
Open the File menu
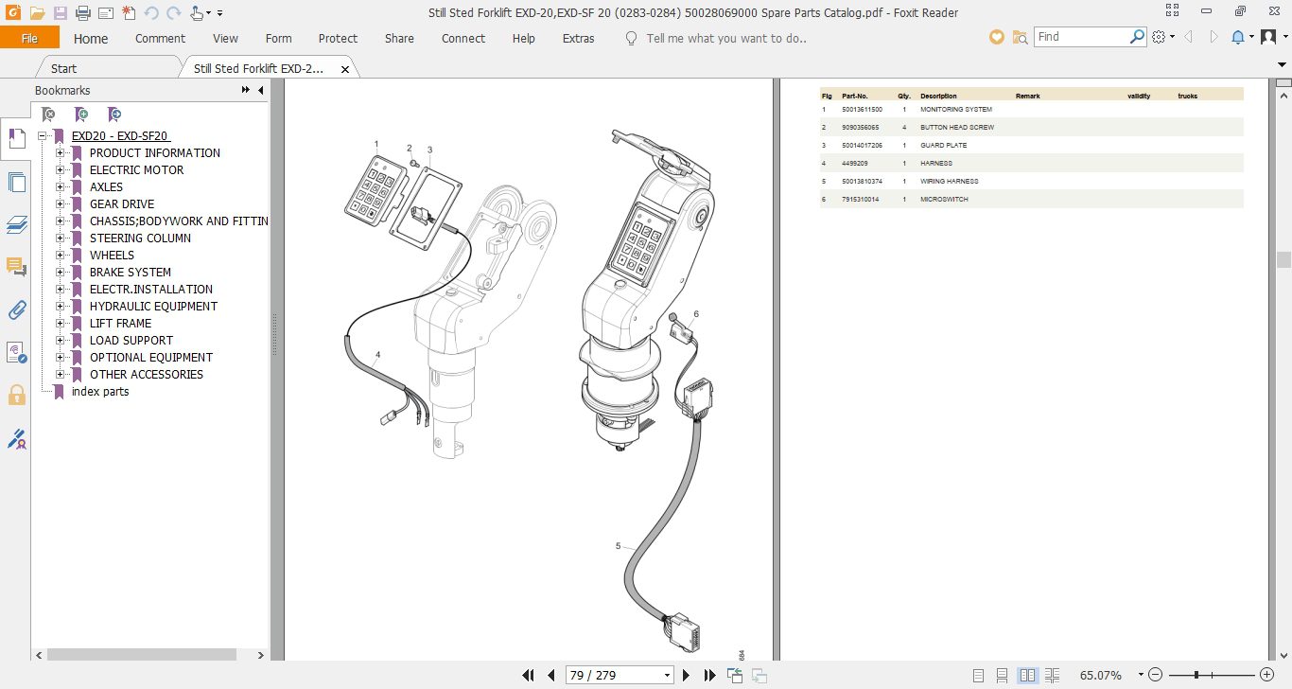[x=29, y=38]
